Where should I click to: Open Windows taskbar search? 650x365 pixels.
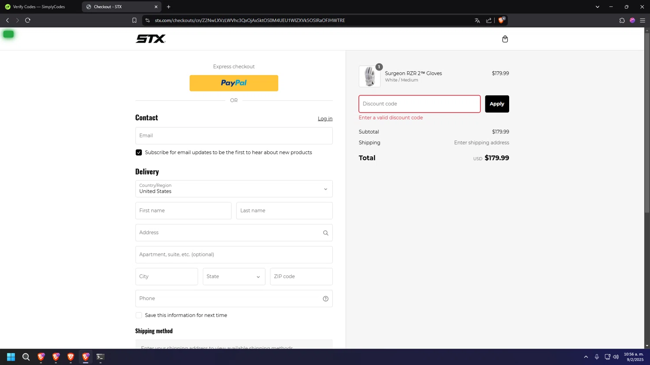[x=26, y=357]
